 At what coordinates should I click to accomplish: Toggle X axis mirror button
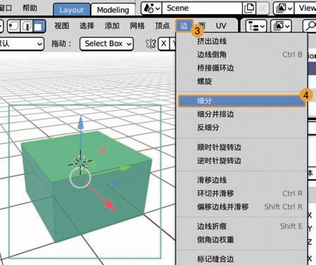coord(164,44)
